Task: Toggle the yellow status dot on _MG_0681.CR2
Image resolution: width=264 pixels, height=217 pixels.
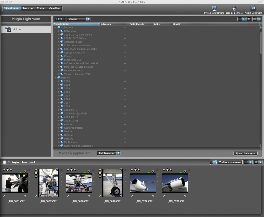Action: [7, 170]
